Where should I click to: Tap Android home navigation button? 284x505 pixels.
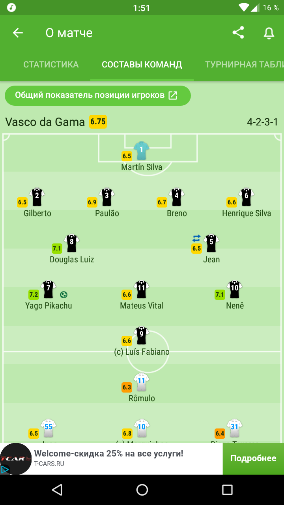(142, 490)
